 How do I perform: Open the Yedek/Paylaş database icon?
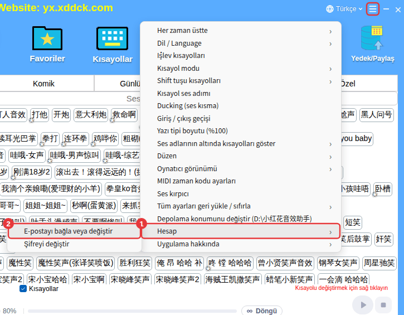point(372,38)
